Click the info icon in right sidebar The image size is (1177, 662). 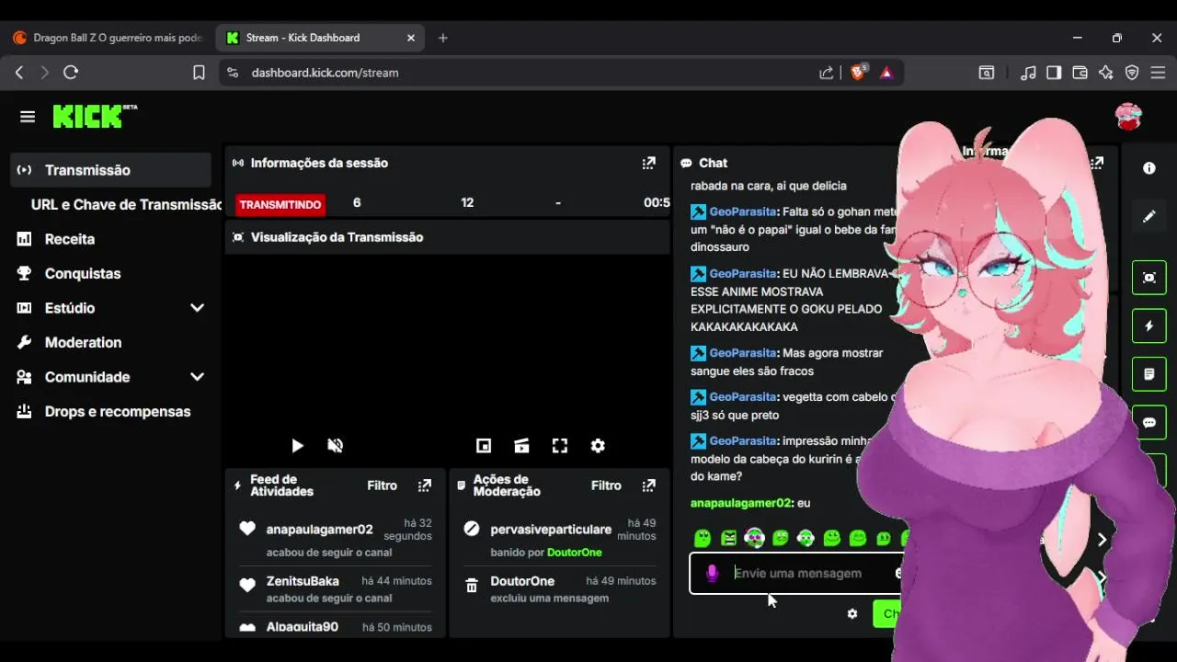pos(1149,168)
